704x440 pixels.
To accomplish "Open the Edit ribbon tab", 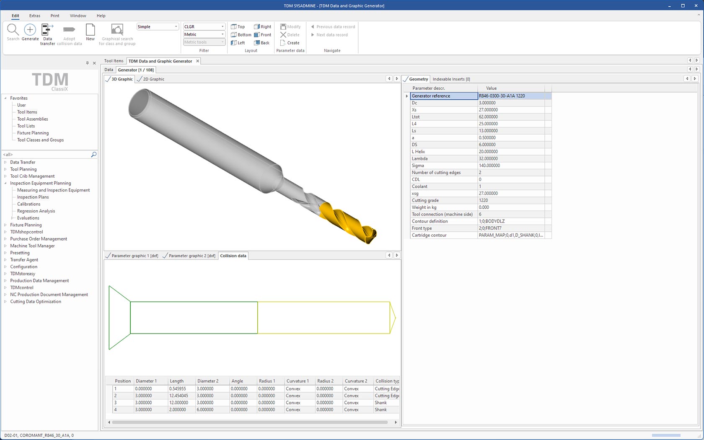I will coord(16,16).
